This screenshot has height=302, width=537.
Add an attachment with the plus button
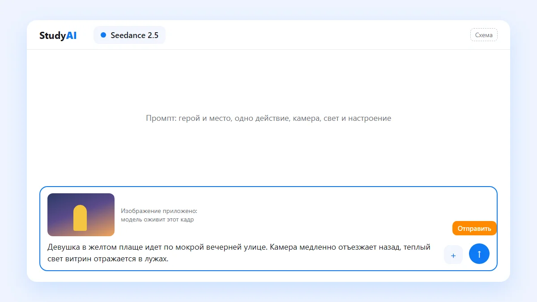coord(453,255)
